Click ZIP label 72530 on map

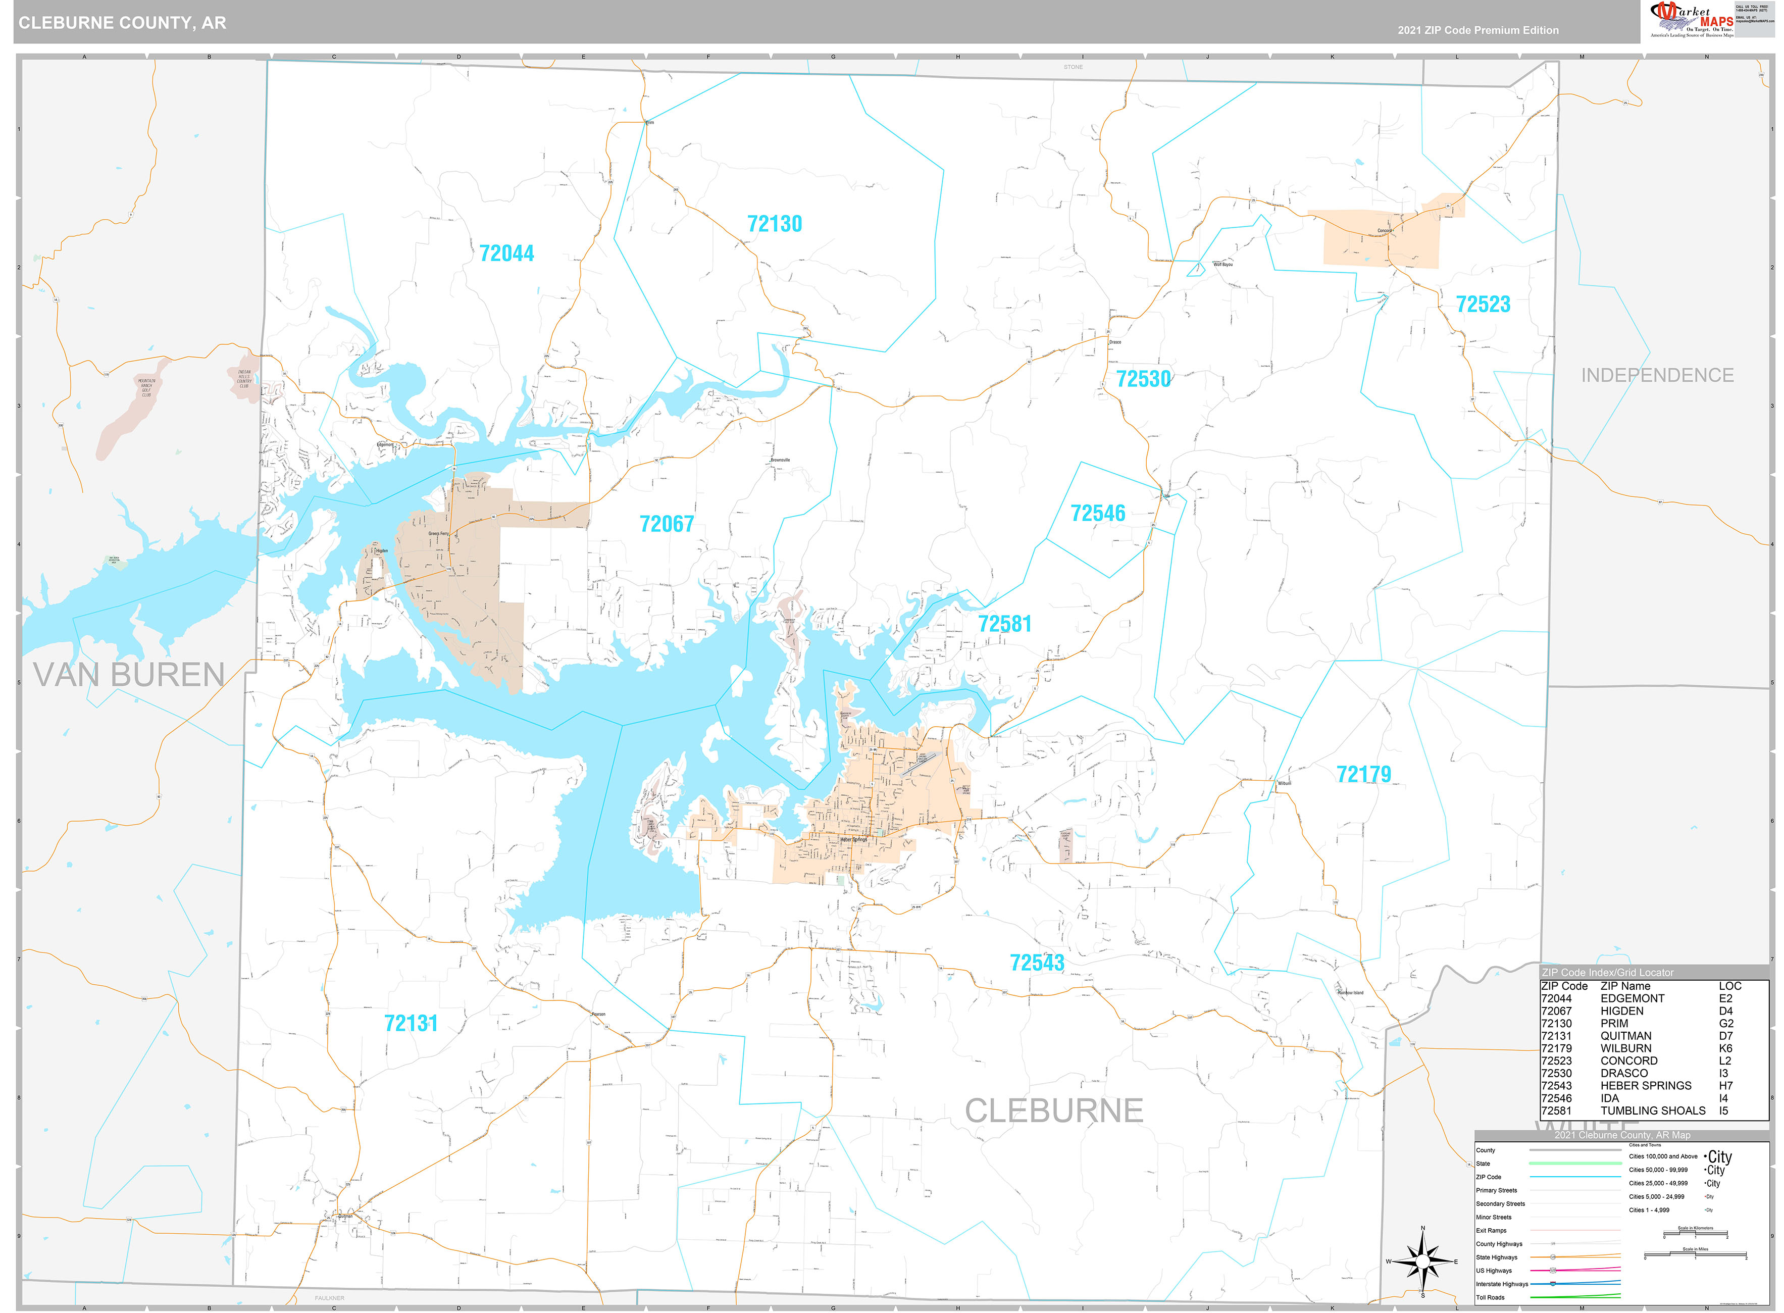pos(1144,379)
